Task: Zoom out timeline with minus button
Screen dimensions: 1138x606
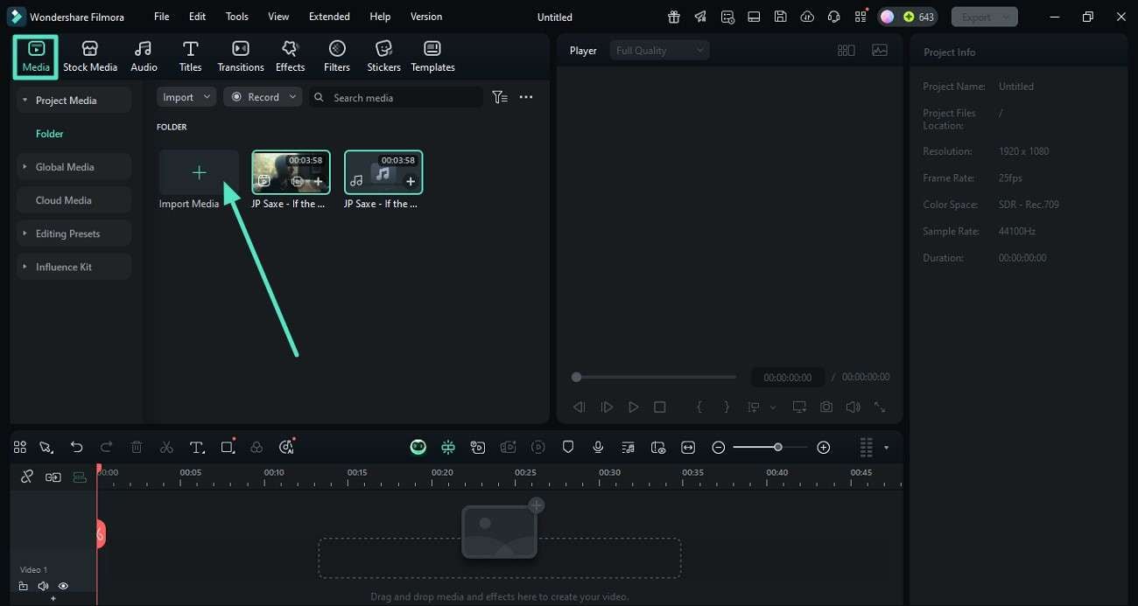Action: pos(719,447)
